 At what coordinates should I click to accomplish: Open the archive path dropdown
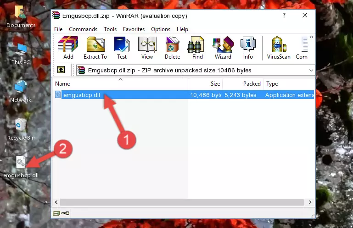(311, 71)
